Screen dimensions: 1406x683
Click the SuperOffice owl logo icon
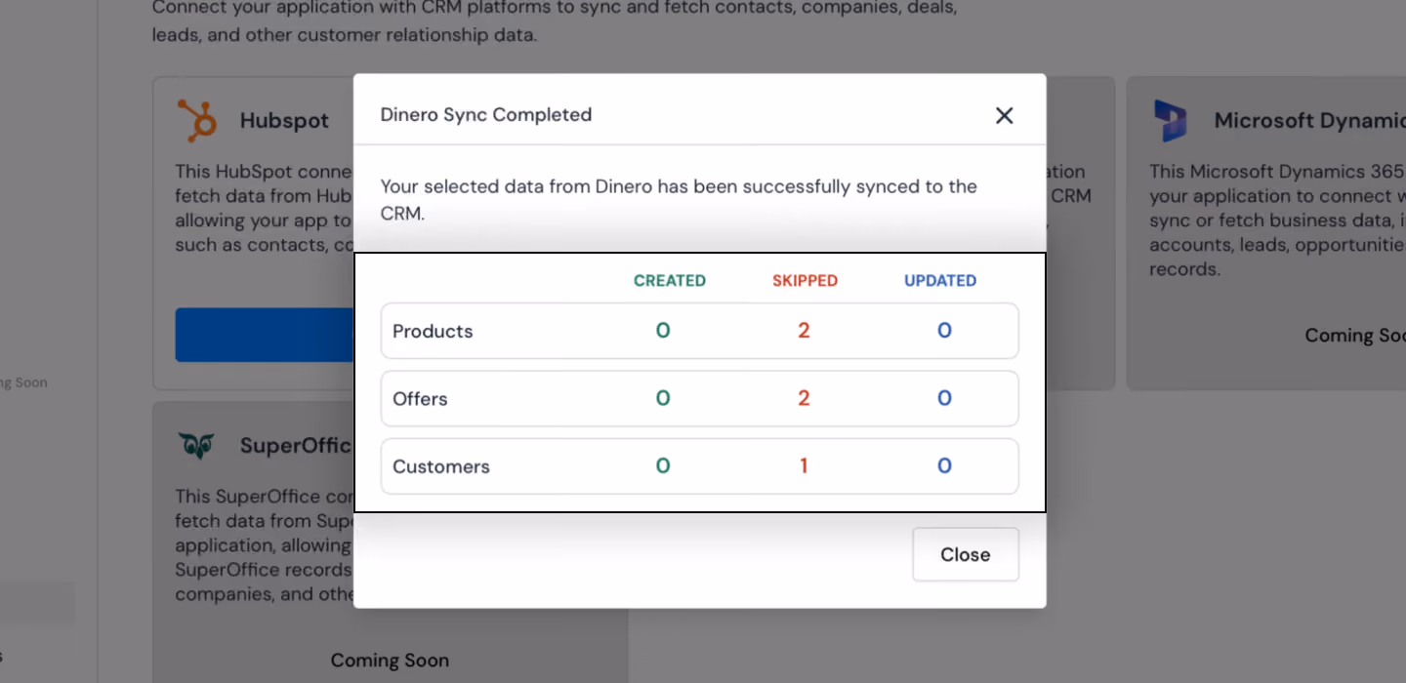[197, 446]
